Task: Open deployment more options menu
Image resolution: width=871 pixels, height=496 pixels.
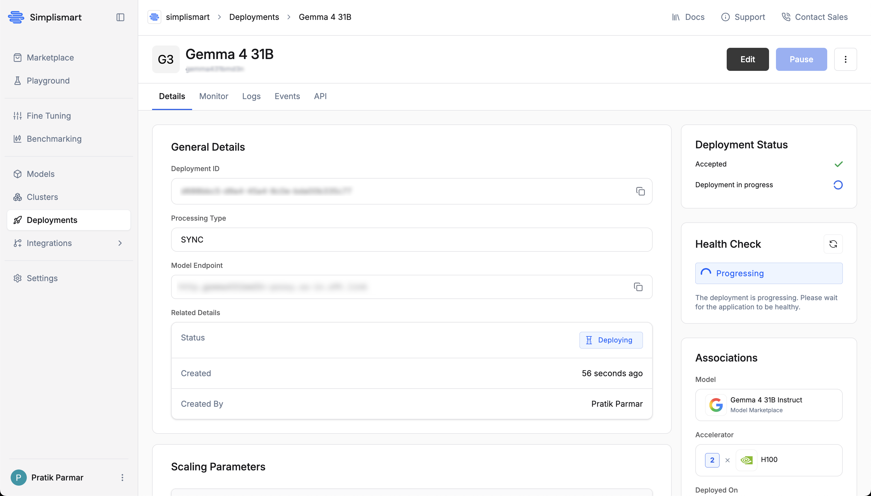Action: coord(845,59)
